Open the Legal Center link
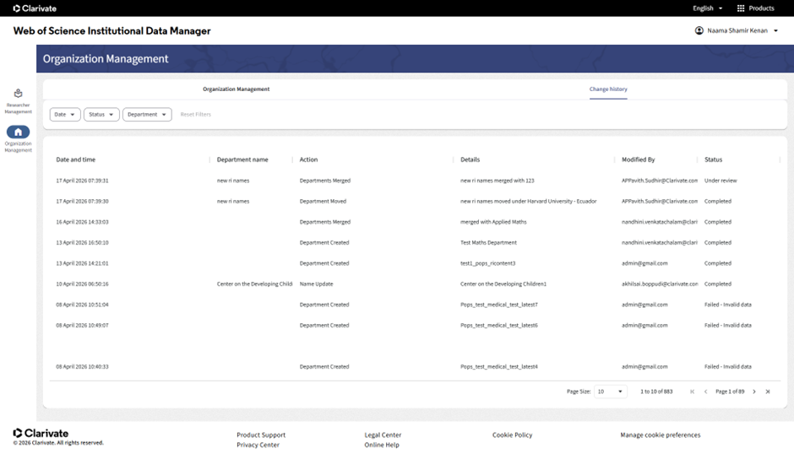794x459 pixels. point(383,435)
